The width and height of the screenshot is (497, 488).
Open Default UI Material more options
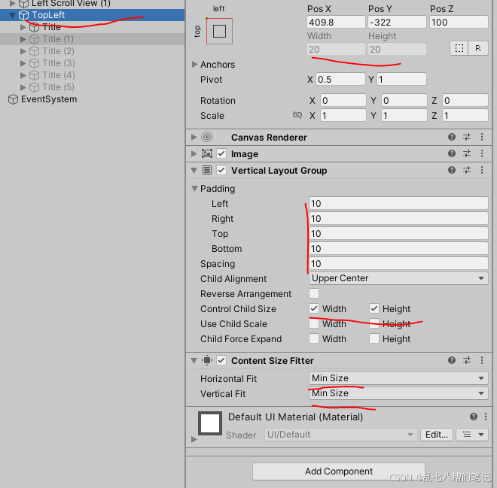pos(486,417)
